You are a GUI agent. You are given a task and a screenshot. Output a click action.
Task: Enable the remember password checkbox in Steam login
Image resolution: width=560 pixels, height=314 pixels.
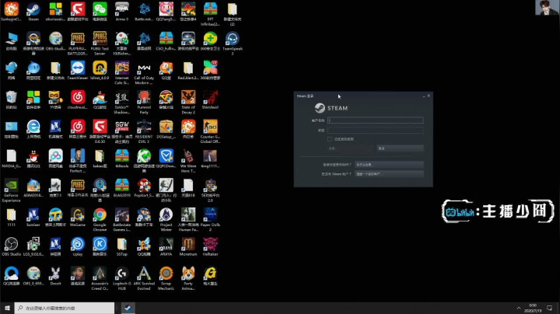click(x=330, y=139)
